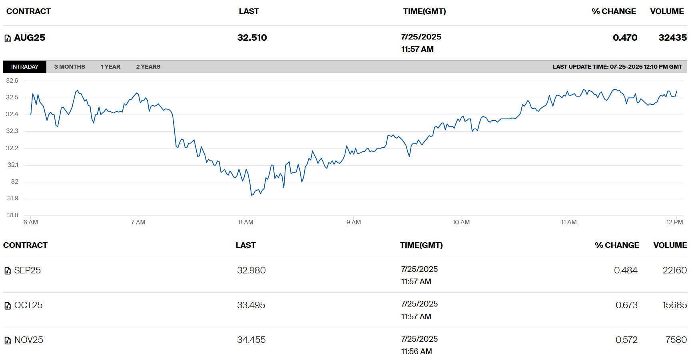This screenshot has height=362, width=700.
Task: Click the 10 AM label on time axis
Action: click(461, 222)
